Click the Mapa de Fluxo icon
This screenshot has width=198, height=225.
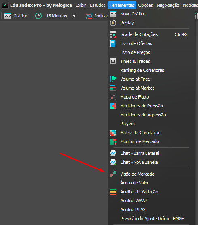click(x=113, y=97)
